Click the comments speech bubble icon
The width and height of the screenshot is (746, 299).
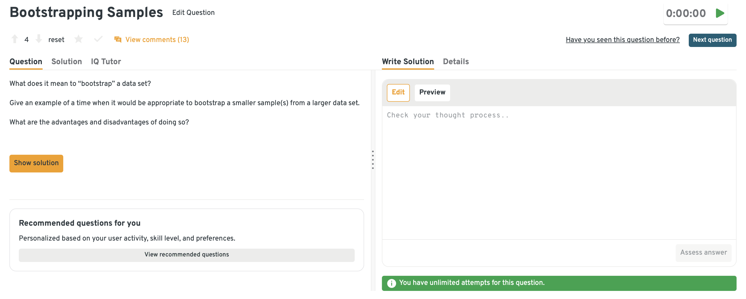(118, 39)
